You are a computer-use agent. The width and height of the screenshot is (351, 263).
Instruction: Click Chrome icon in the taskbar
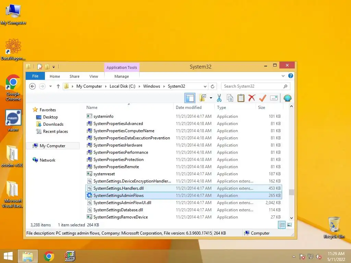(49, 256)
